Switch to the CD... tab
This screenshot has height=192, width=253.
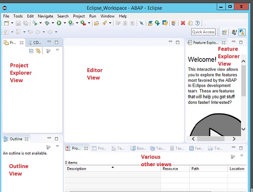click(x=35, y=42)
